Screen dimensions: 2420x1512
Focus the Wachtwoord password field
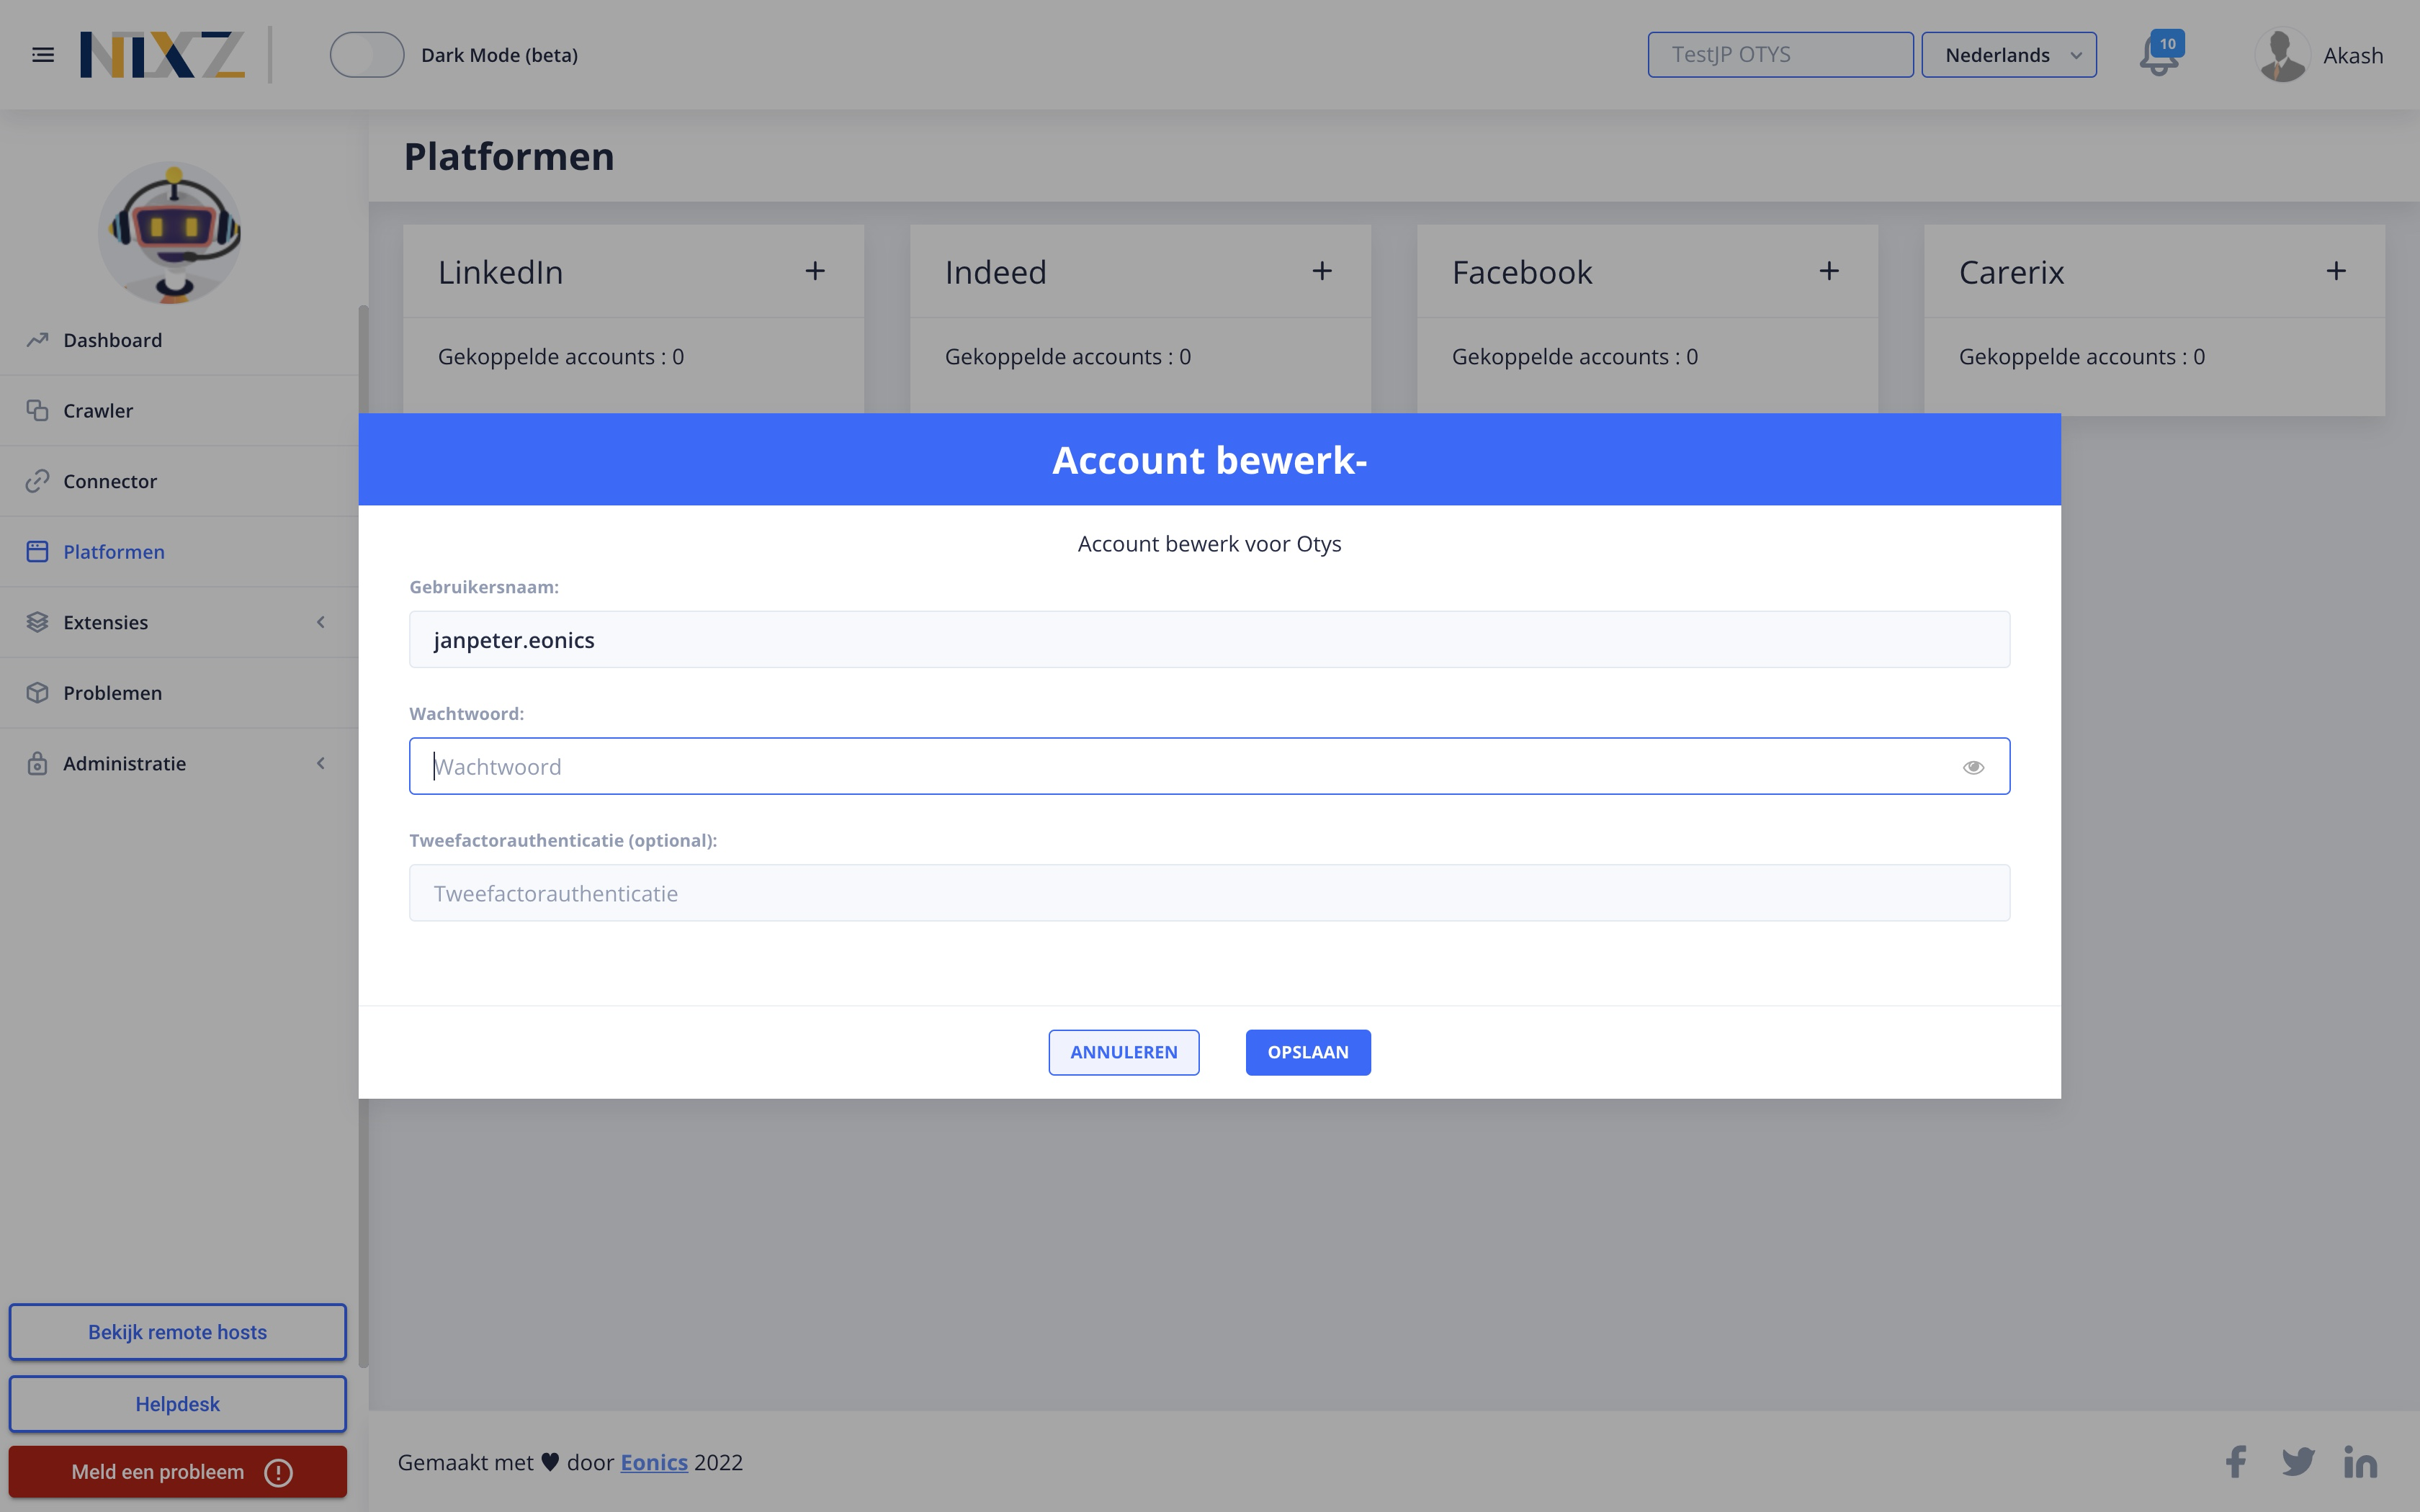coord(1209,766)
